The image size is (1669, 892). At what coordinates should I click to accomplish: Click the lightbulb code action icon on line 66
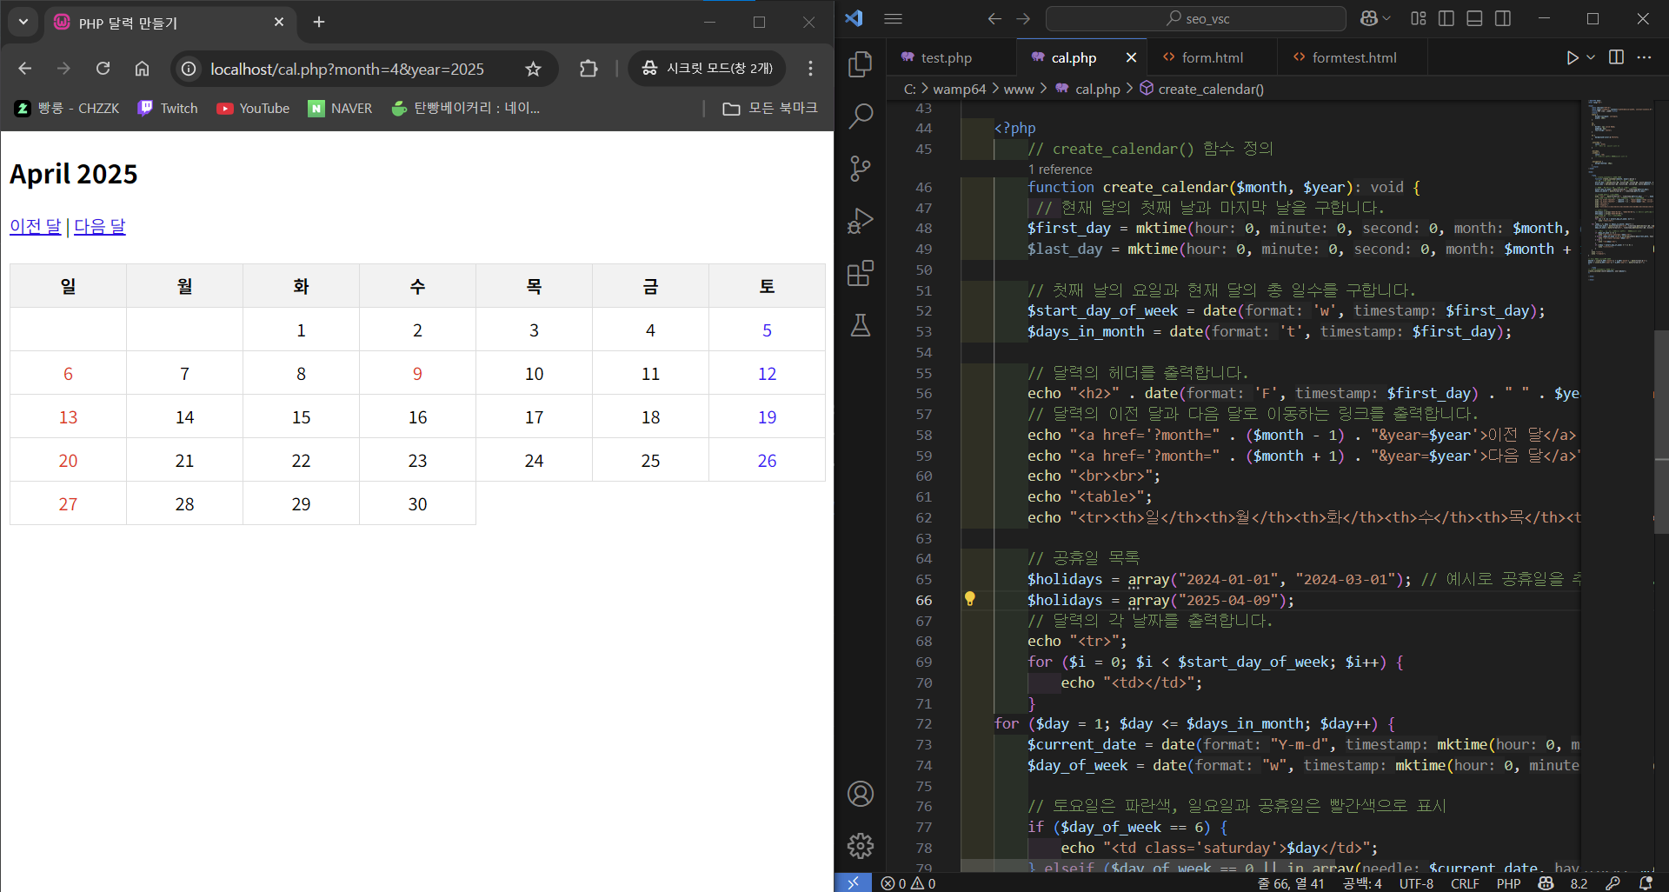click(970, 599)
